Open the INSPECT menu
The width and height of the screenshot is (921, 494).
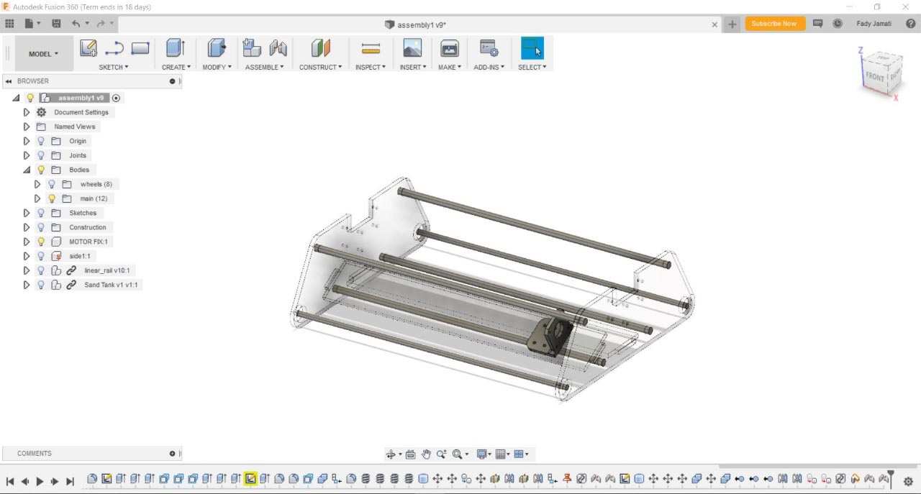[x=371, y=67]
